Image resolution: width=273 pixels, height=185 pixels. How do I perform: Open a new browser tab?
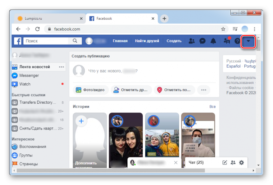164,18
